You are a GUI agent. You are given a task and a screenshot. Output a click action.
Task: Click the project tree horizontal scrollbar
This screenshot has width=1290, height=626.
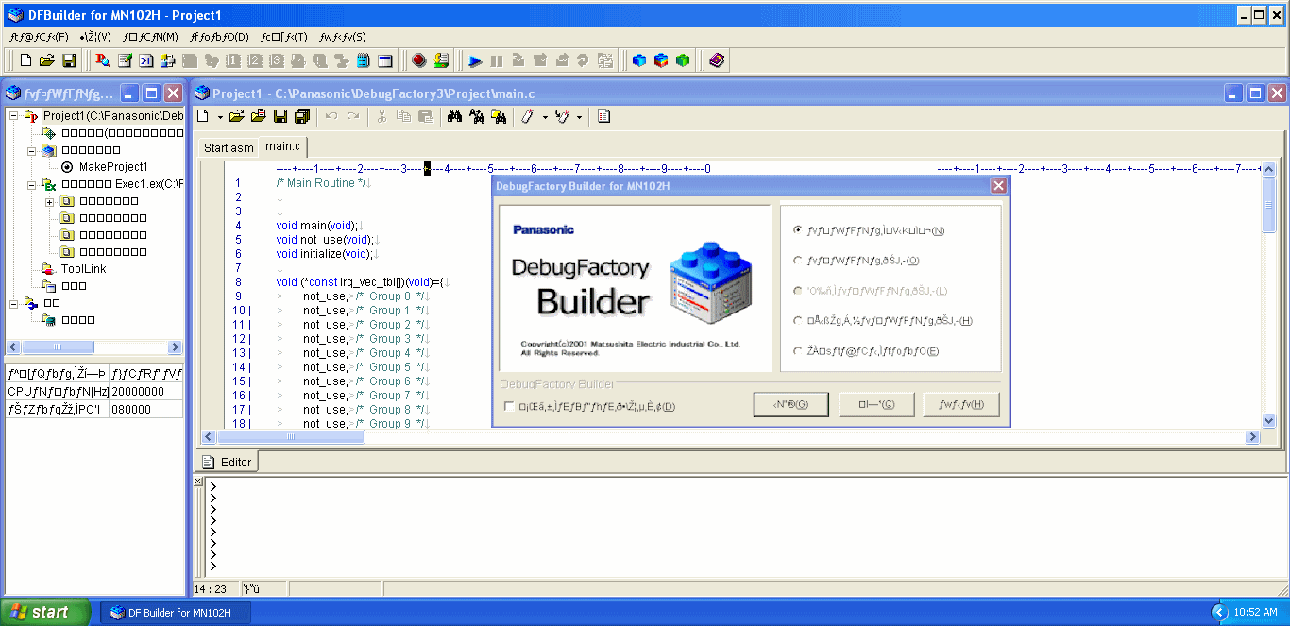click(x=94, y=347)
